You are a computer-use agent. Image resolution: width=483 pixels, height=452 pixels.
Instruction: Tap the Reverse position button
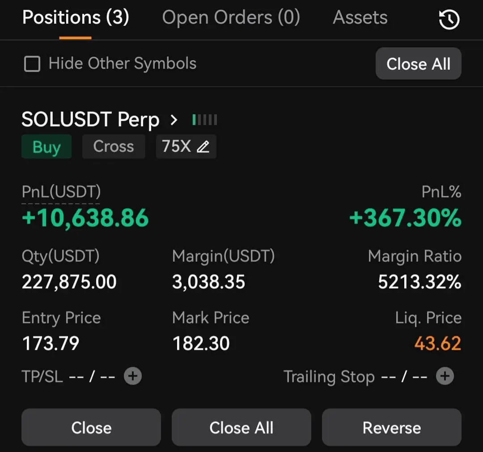point(391,427)
